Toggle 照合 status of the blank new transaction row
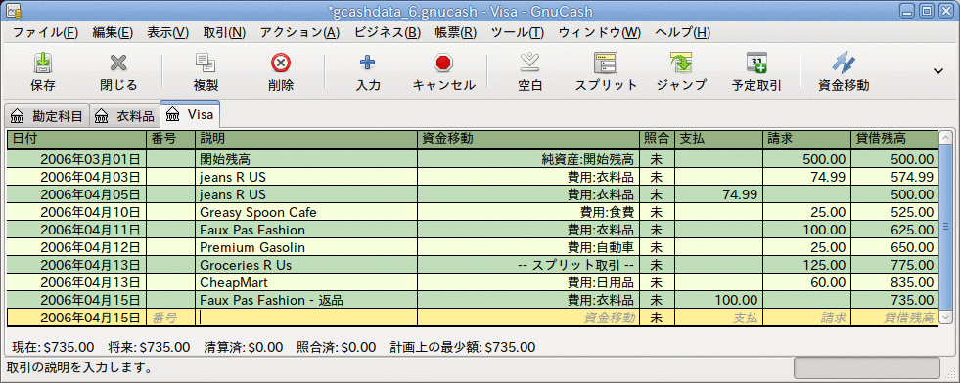Image resolution: width=960 pixels, height=383 pixels. tap(657, 318)
